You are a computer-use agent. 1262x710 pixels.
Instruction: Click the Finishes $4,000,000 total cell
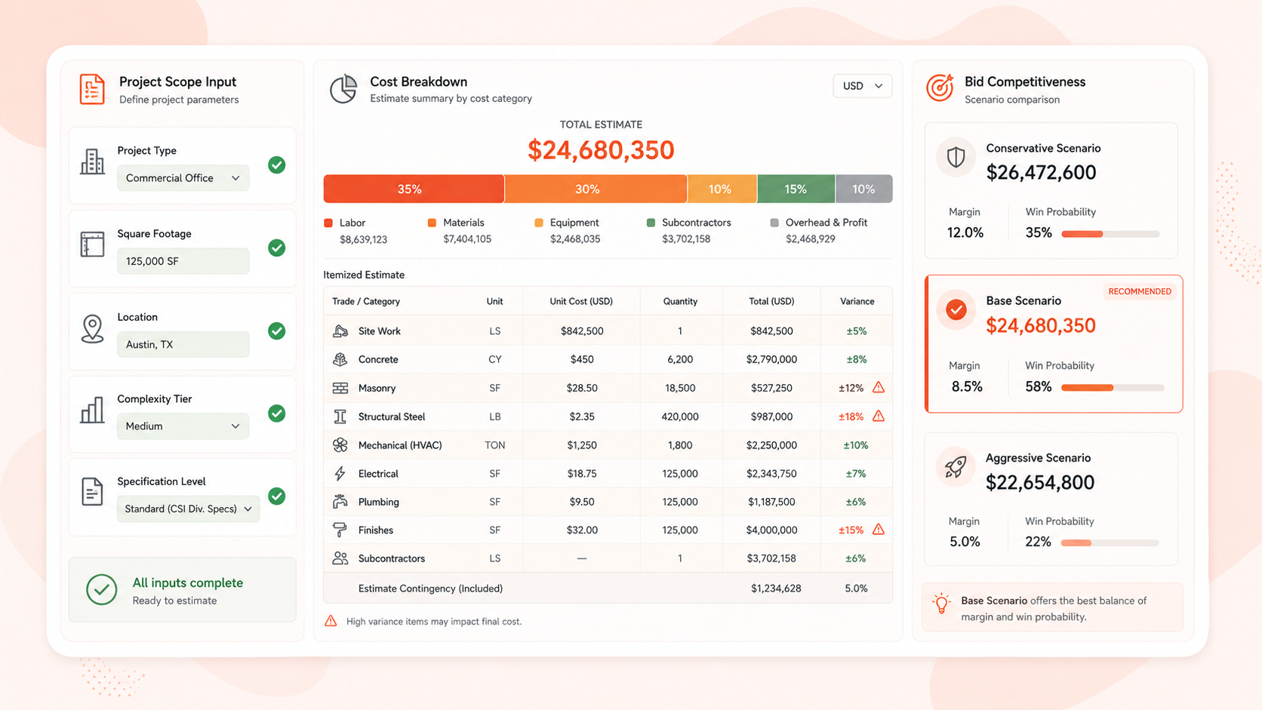[x=771, y=530]
